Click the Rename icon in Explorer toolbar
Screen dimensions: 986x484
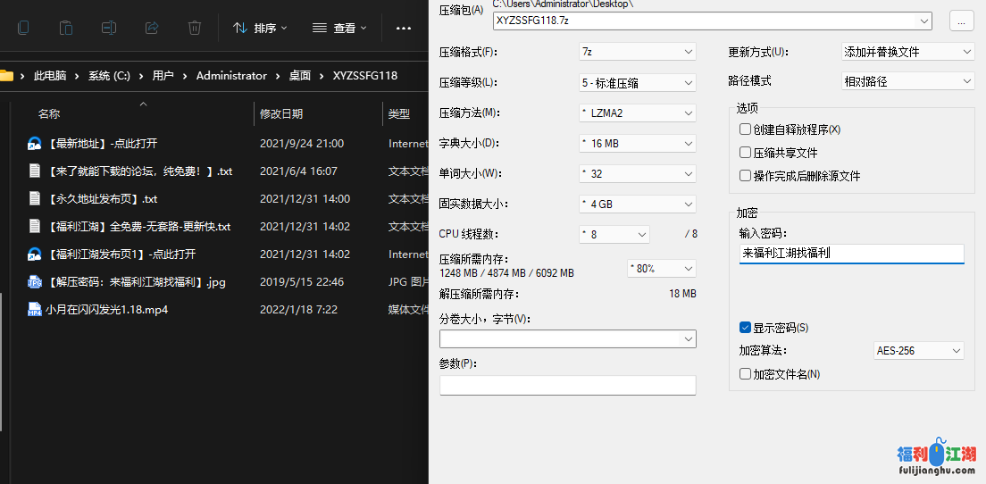coord(109,28)
